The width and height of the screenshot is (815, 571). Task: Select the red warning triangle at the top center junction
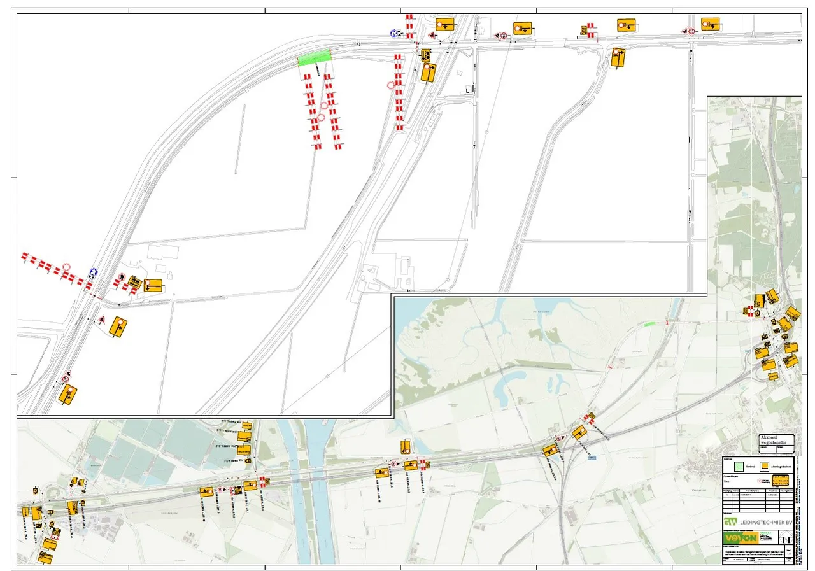pos(432,35)
